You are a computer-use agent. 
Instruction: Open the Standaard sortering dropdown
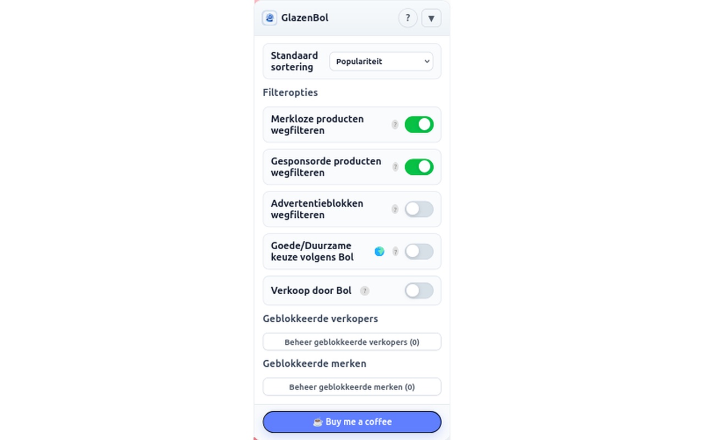[x=381, y=61]
